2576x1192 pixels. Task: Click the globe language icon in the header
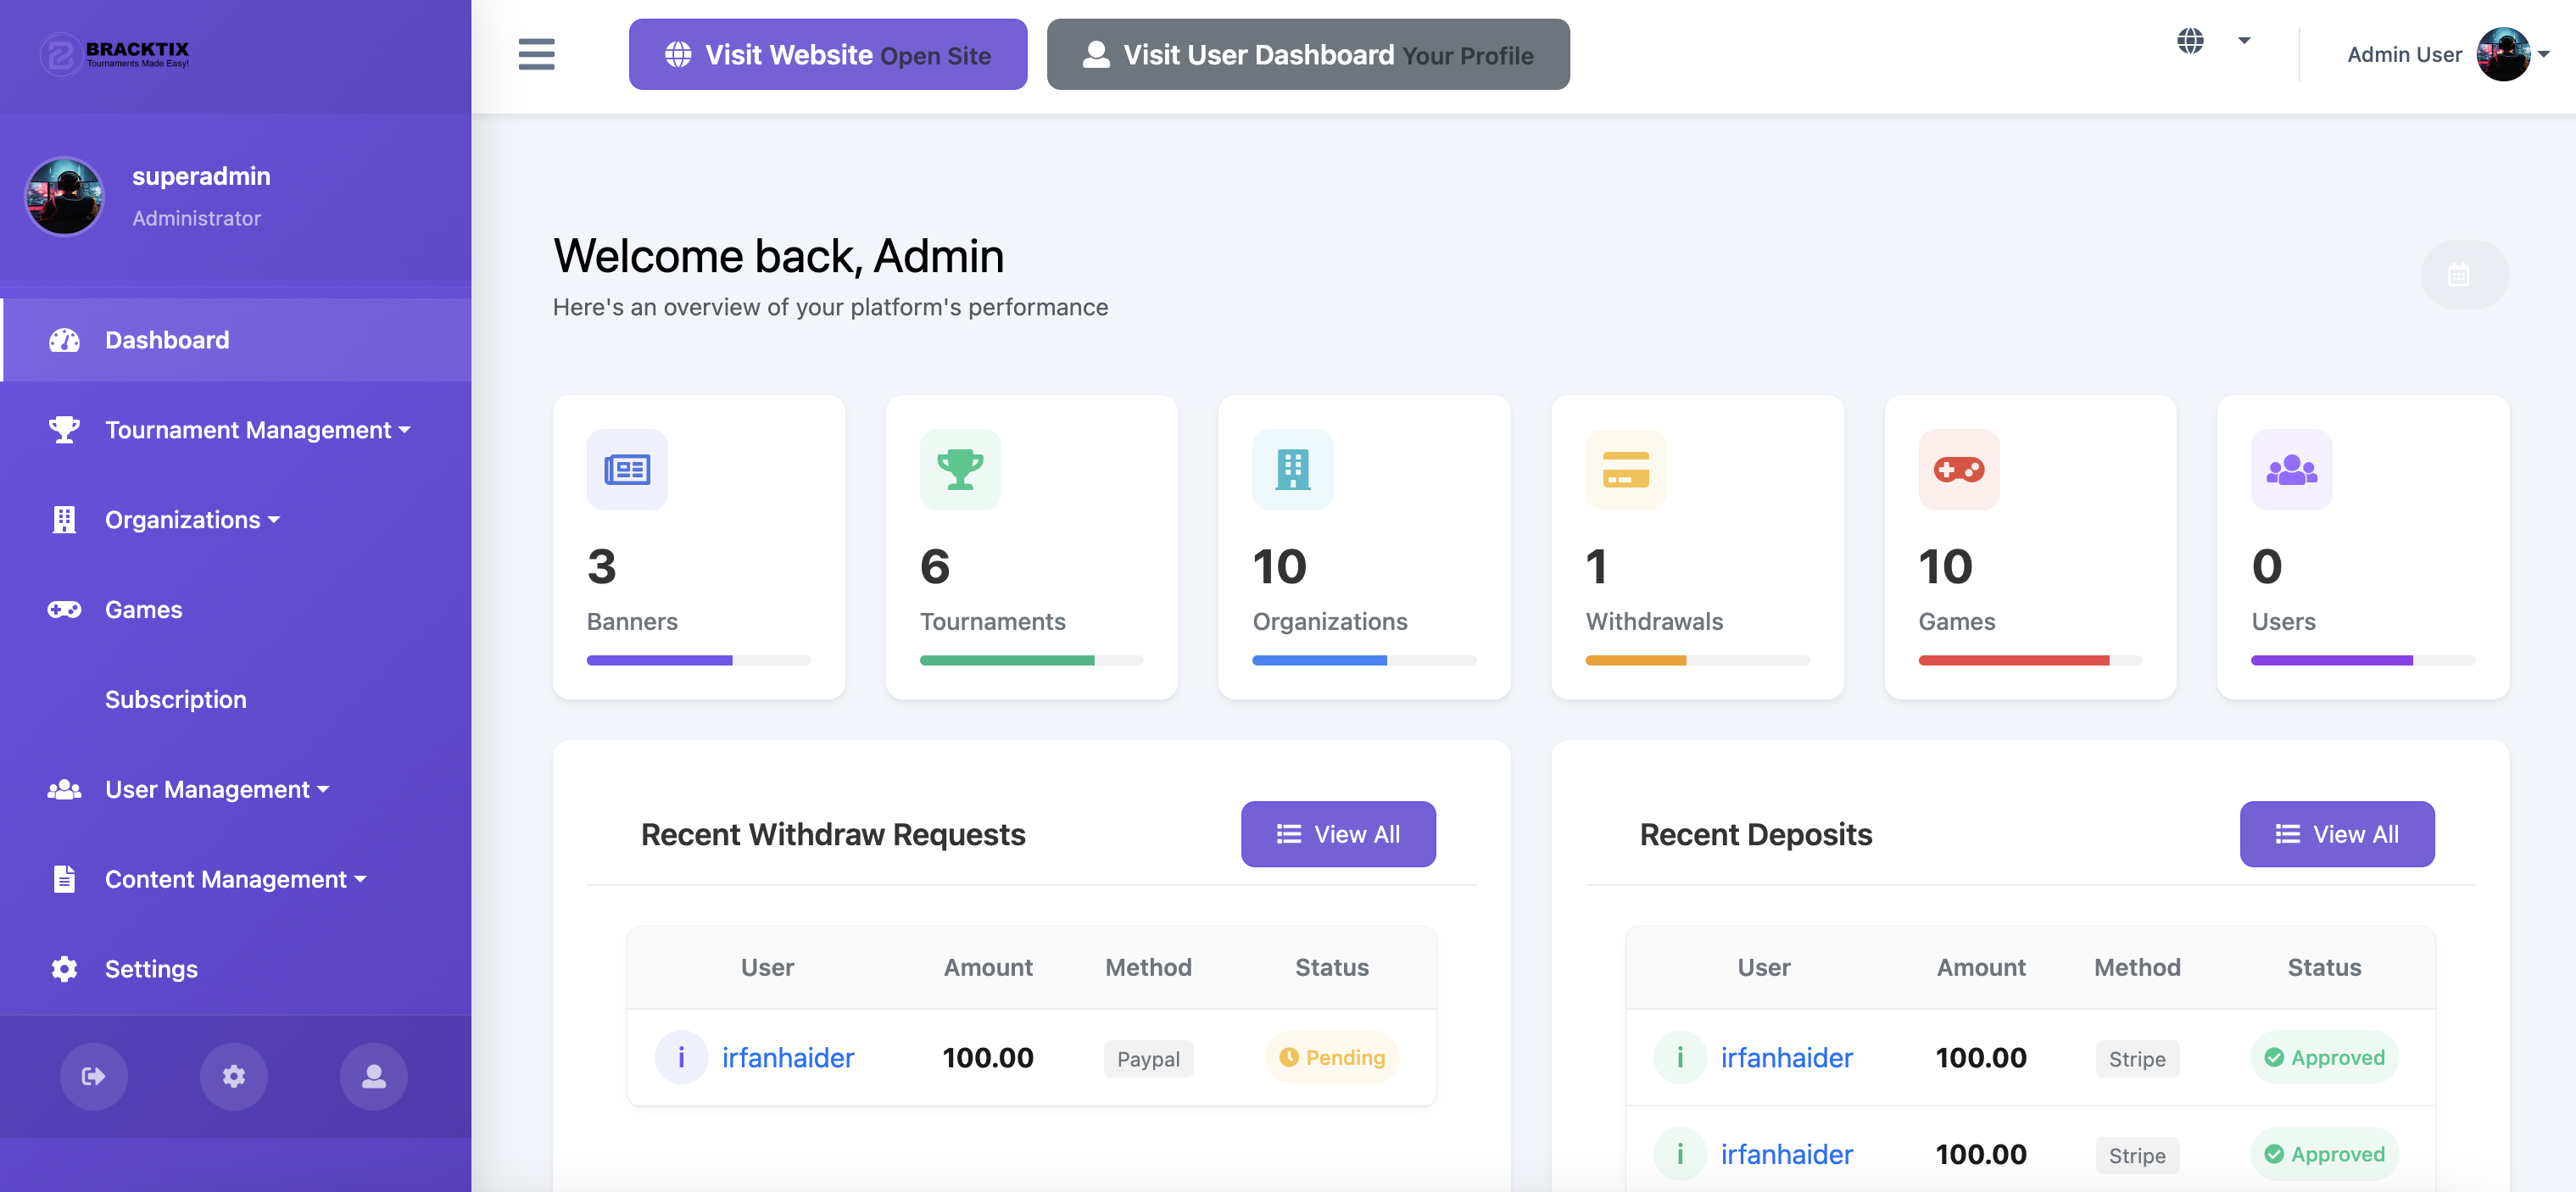tap(2190, 42)
